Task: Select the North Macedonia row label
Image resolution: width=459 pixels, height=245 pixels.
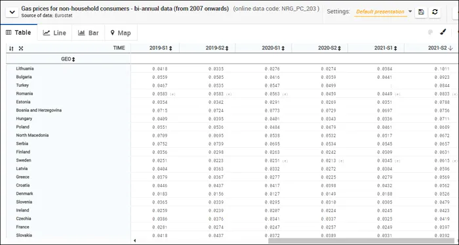Action: click(32, 135)
